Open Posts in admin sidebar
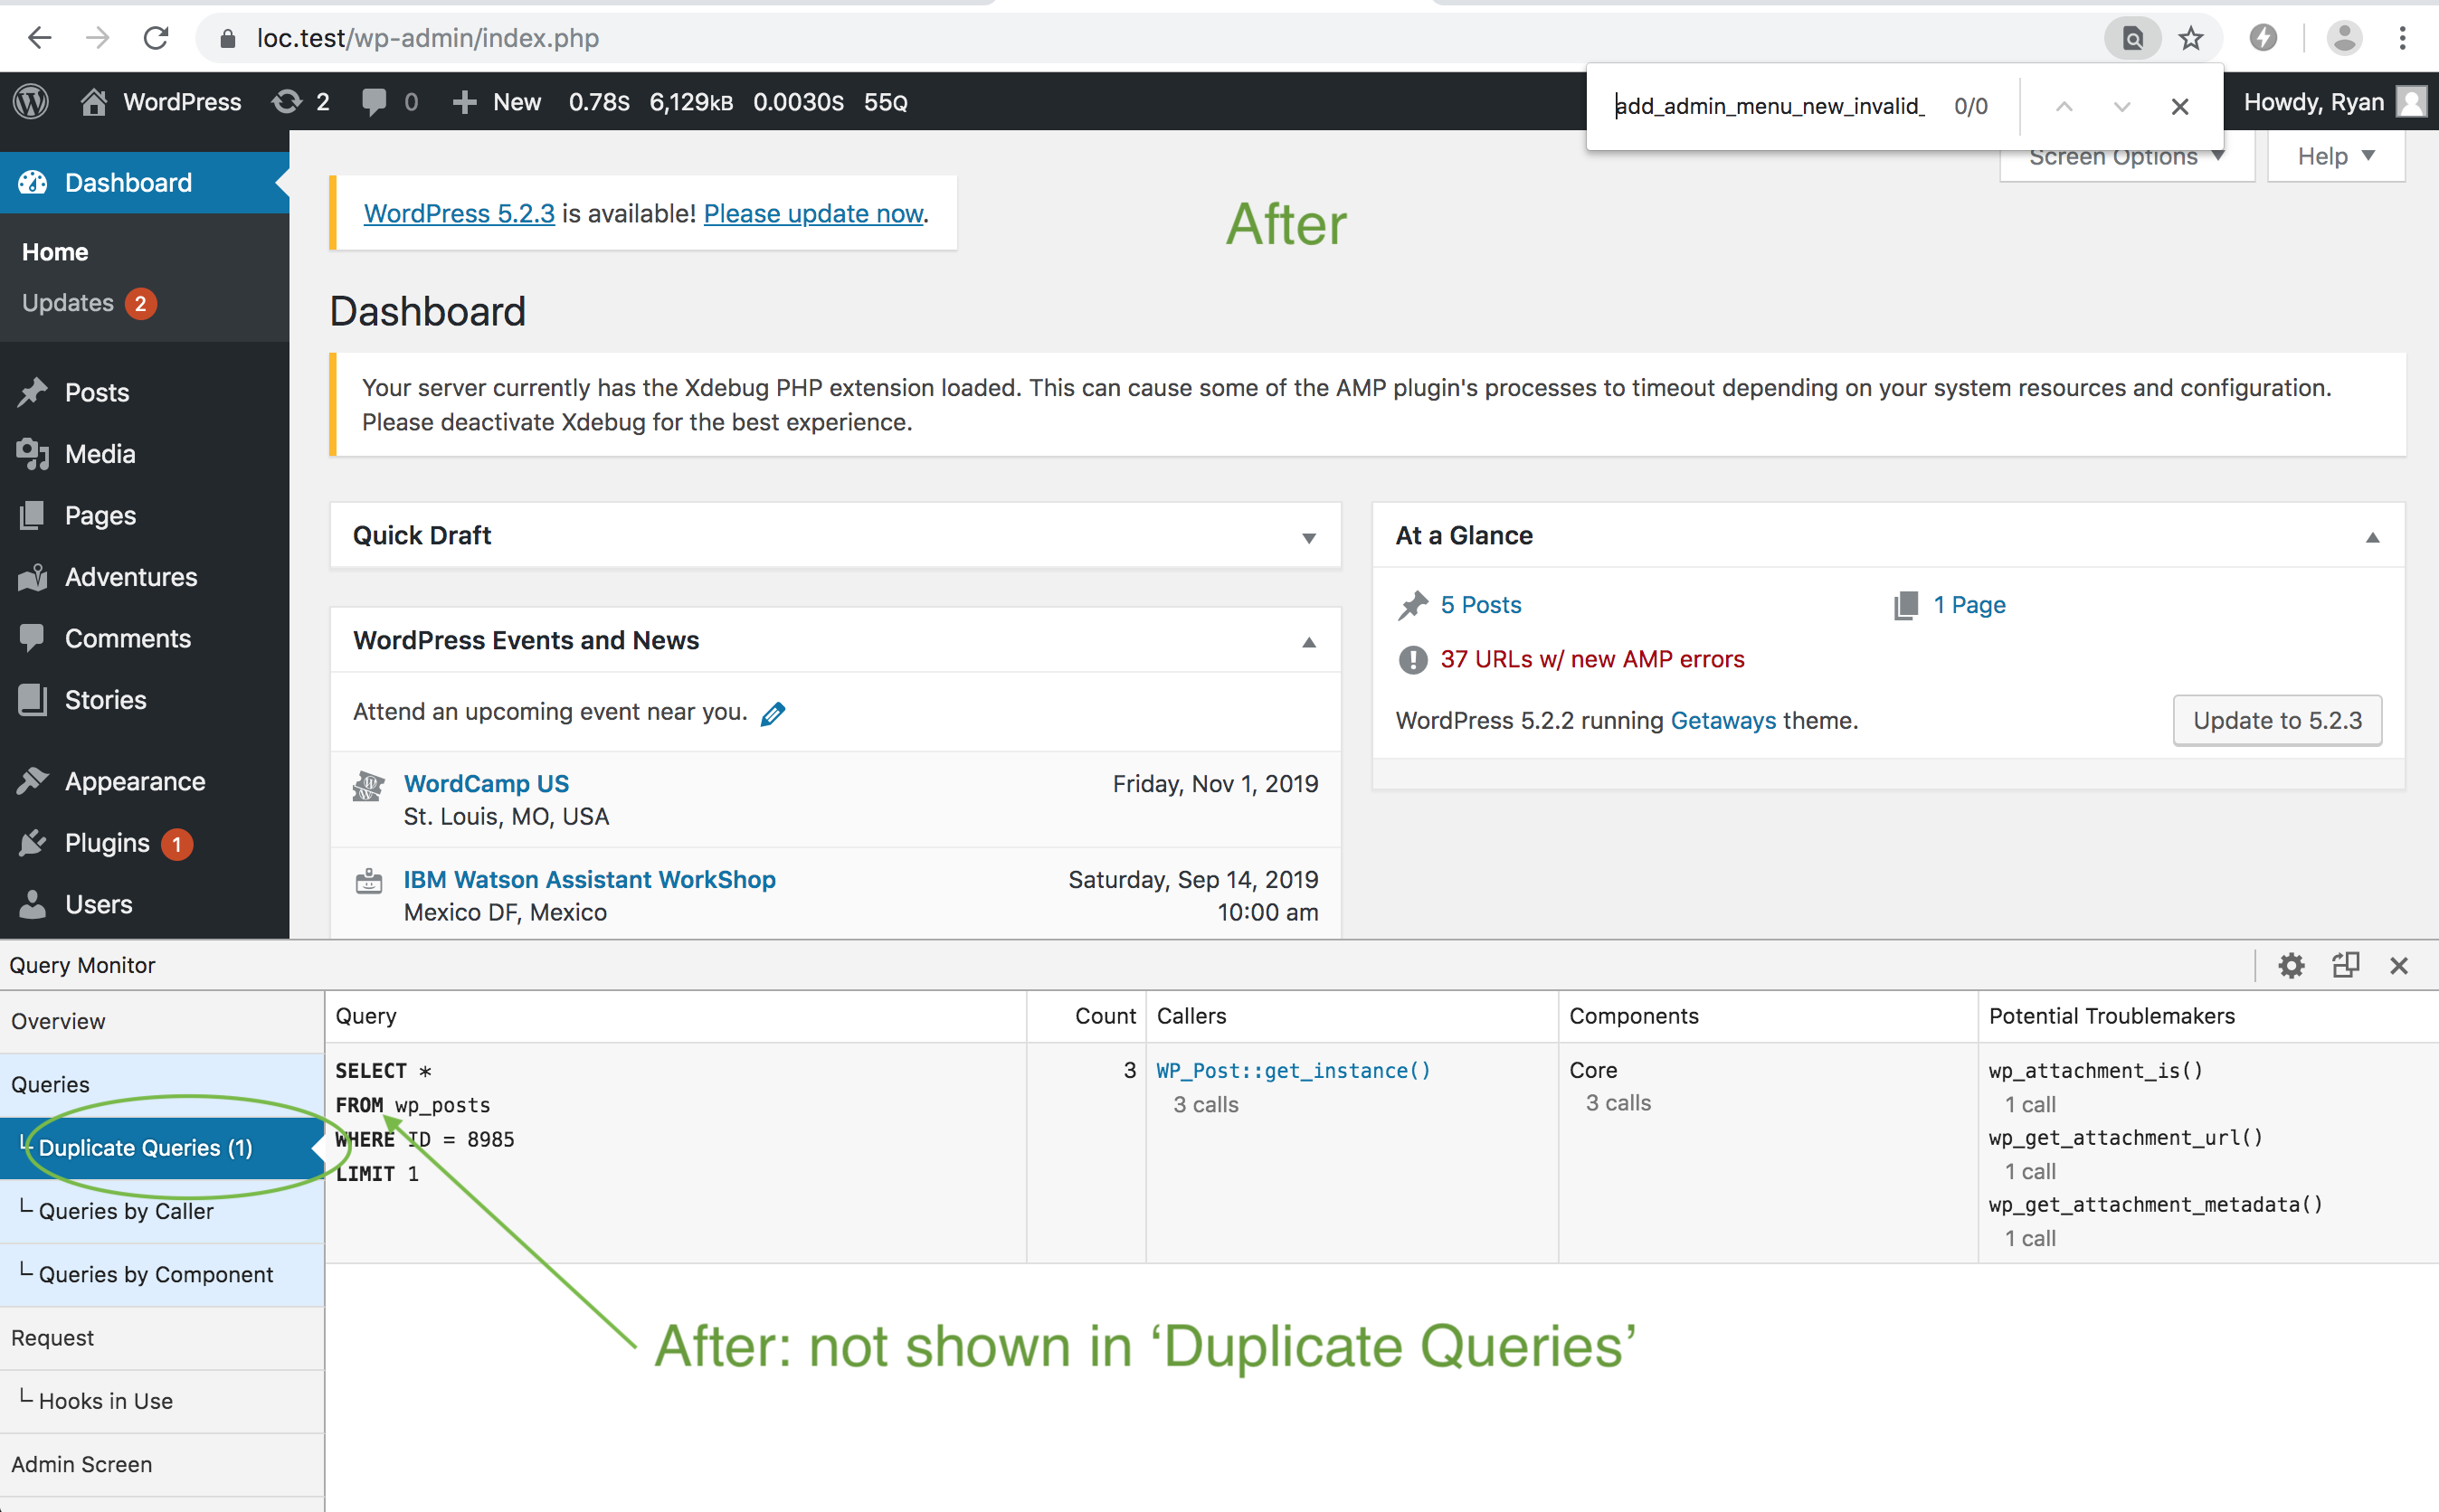The image size is (2439, 1512). [145, 392]
